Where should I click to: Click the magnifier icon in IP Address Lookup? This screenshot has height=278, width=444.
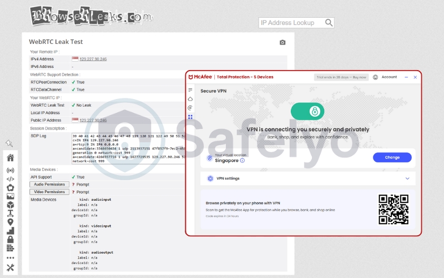pyautogui.click(x=329, y=23)
